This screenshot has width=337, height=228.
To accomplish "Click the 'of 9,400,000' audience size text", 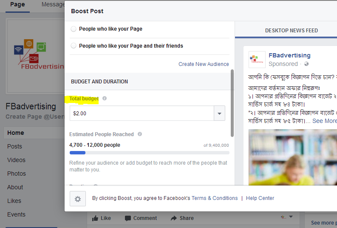I will 216,145.
